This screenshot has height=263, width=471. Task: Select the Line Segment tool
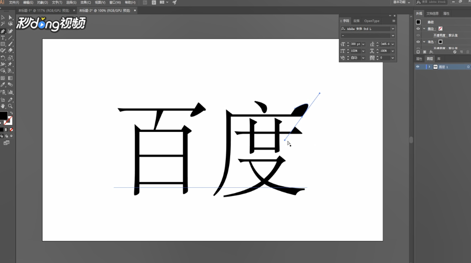pos(10,38)
